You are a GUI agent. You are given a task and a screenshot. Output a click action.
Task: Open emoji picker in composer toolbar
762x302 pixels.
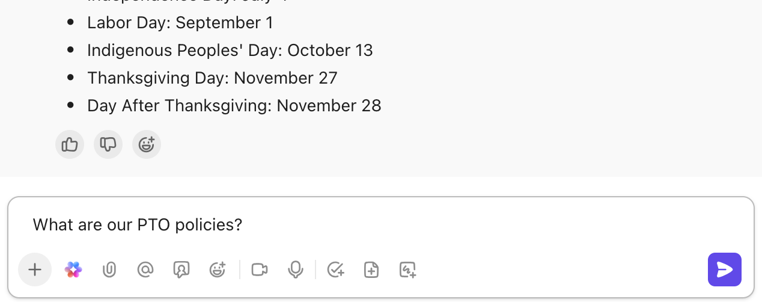(x=217, y=270)
